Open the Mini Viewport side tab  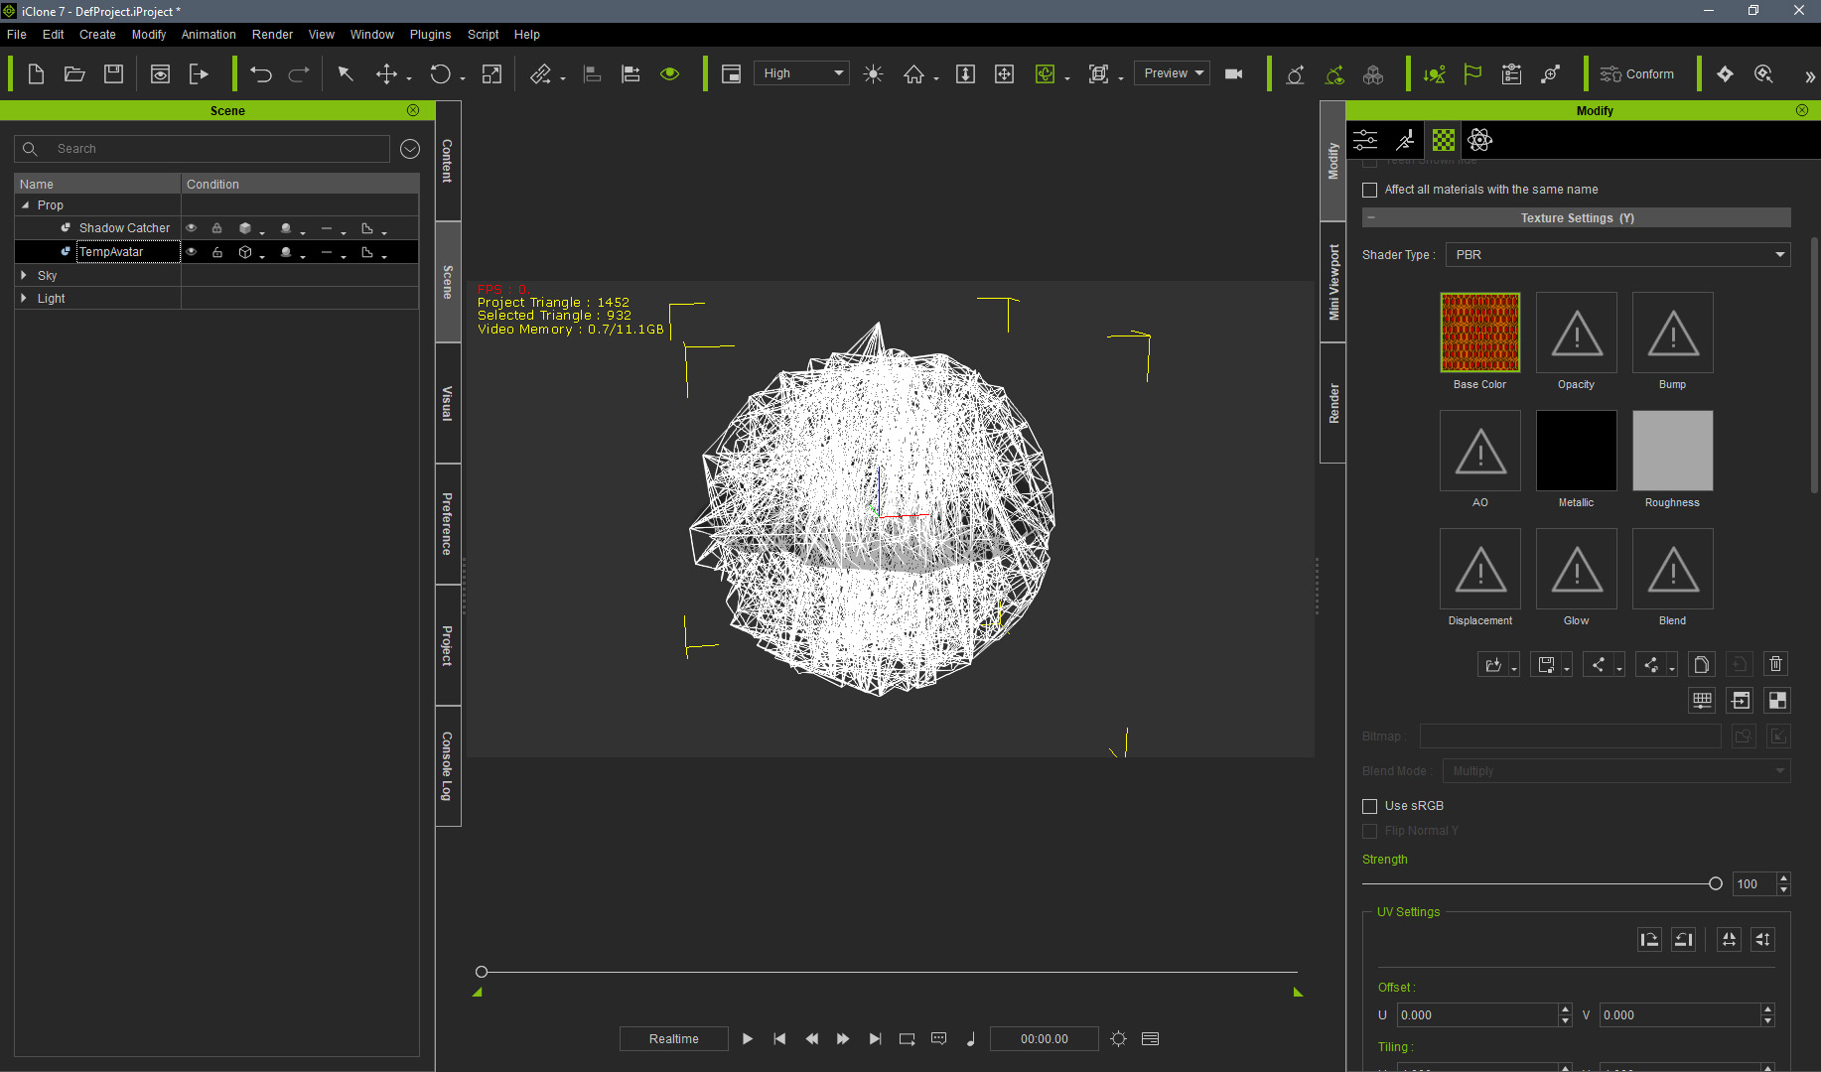[1333, 282]
